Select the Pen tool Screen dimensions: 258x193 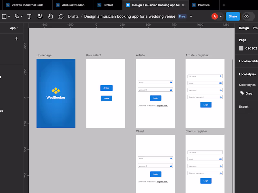point(16,16)
